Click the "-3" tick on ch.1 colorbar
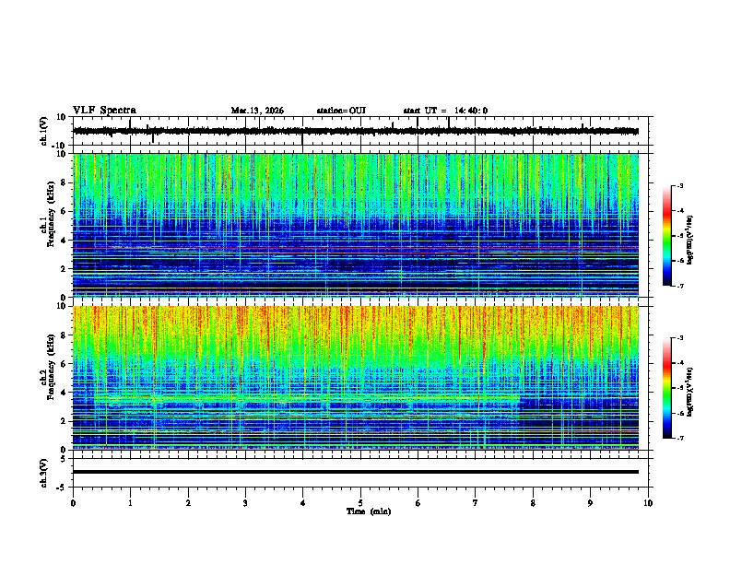The height and width of the screenshot is (564, 730). coord(680,185)
